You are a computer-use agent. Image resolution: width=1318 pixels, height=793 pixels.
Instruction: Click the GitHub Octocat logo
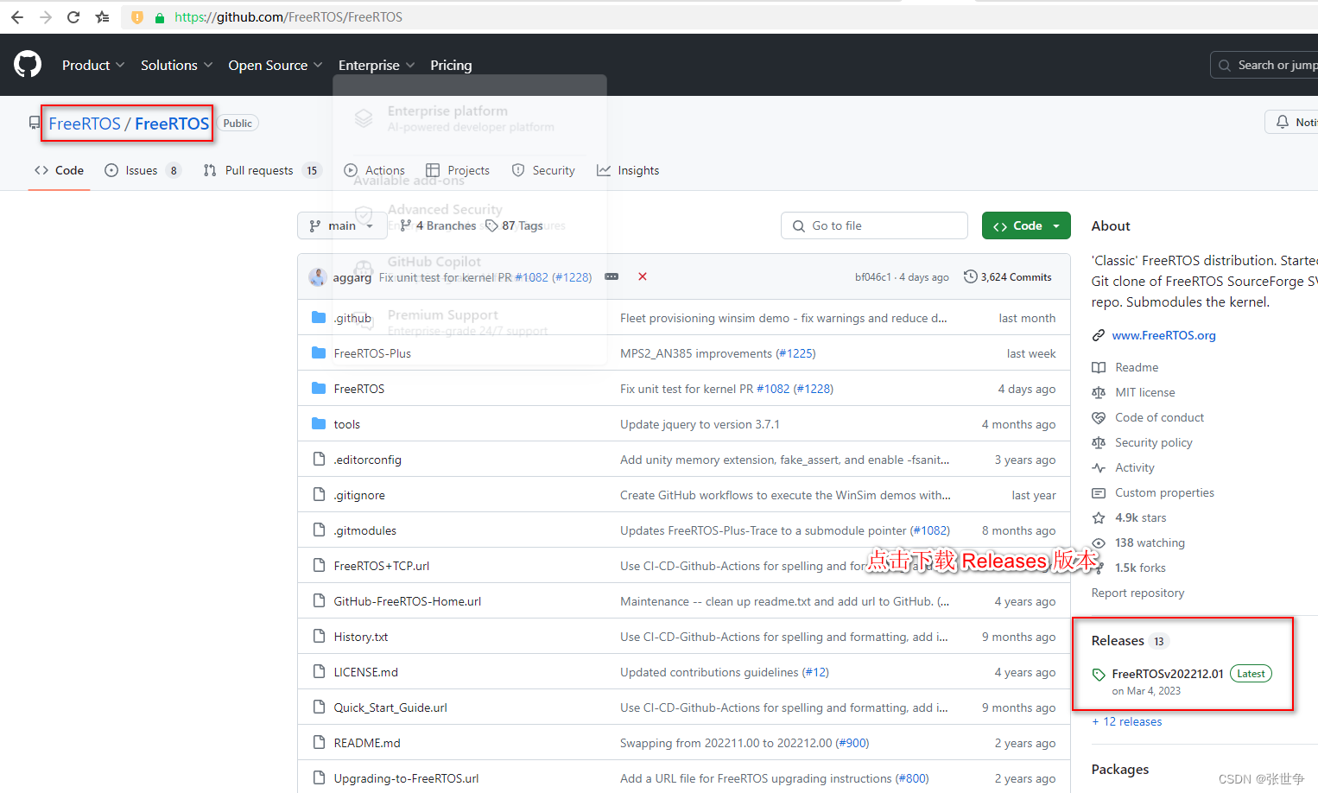pyautogui.click(x=28, y=65)
